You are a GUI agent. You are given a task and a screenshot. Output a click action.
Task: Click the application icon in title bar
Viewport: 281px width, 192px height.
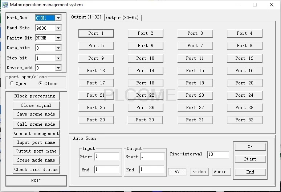pyautogui.click(x=5, y=5)
